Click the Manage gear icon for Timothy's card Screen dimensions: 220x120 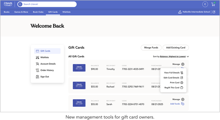coord(183,64)
